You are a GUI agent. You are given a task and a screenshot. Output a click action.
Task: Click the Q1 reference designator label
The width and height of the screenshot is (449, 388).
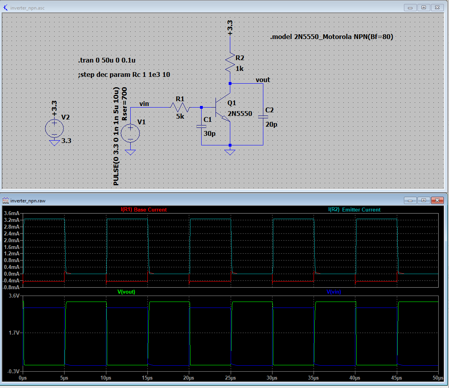232,103
